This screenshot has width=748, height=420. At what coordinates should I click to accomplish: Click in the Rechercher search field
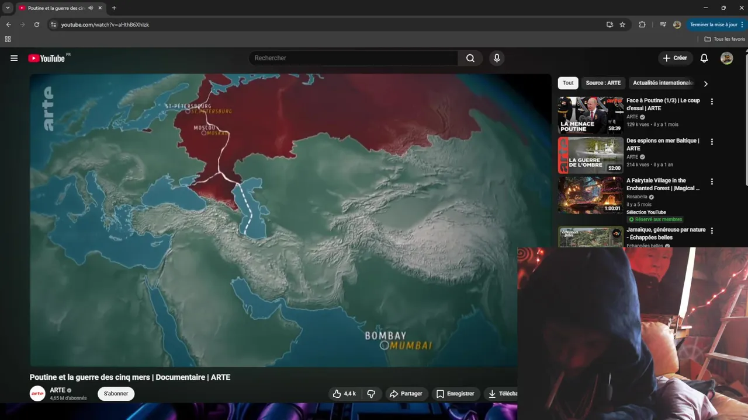354,58
